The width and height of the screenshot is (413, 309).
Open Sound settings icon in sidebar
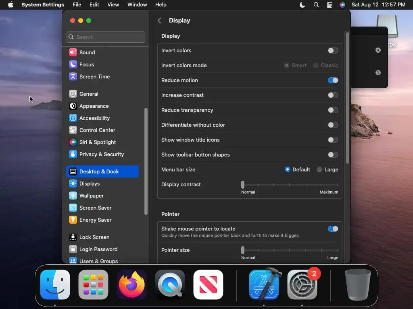click(73, 52)
